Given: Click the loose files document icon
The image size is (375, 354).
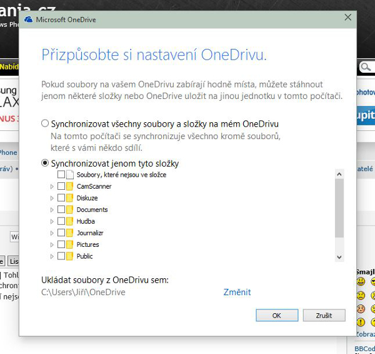Looking at the screenshot, I should (x=69, y=174).
